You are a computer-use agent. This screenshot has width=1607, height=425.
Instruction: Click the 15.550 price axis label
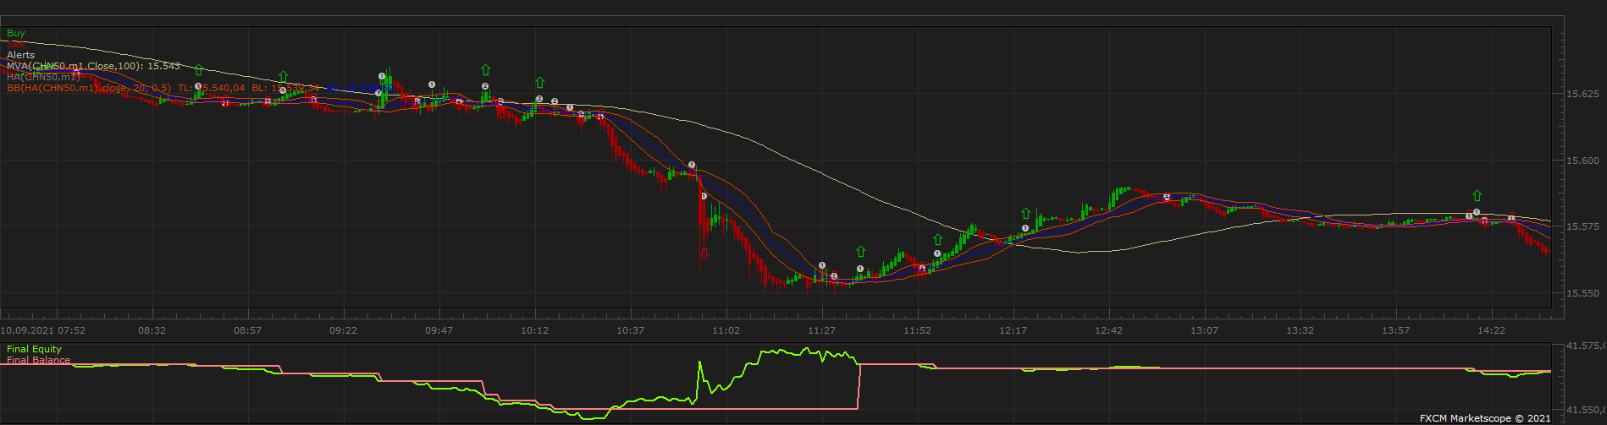(x=1582, y=294)
